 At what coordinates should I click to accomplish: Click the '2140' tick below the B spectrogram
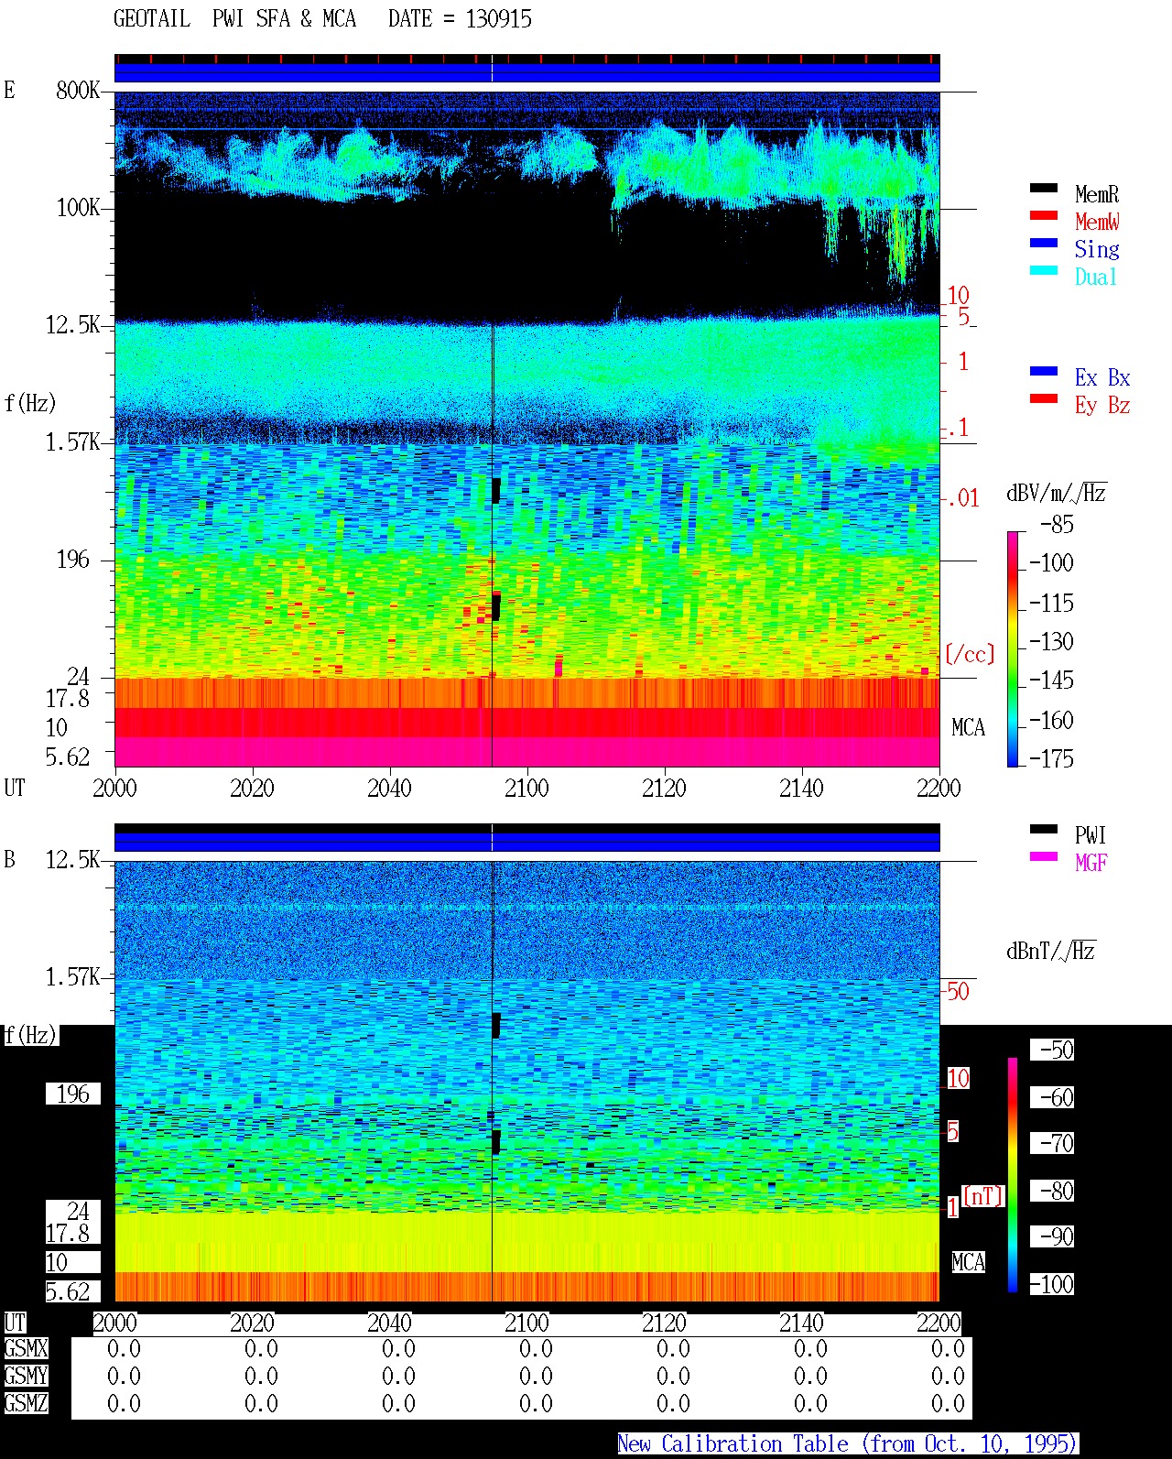pos(801,1323)
